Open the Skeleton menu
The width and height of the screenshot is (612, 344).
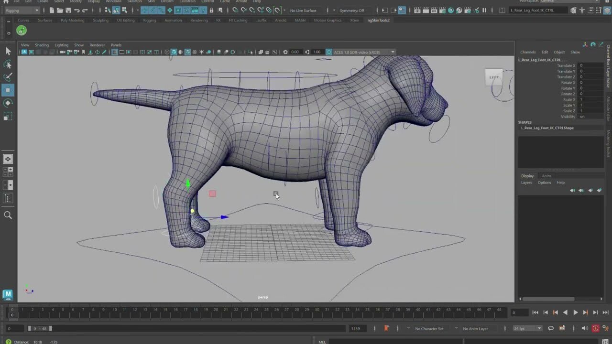coord(134,1)
